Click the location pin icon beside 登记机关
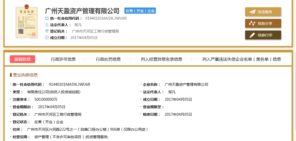This screenshot has width=296, height=141. [47, 31]
